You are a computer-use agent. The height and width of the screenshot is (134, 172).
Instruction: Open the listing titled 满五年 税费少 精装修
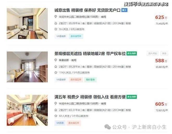click(x=90, y=97)
